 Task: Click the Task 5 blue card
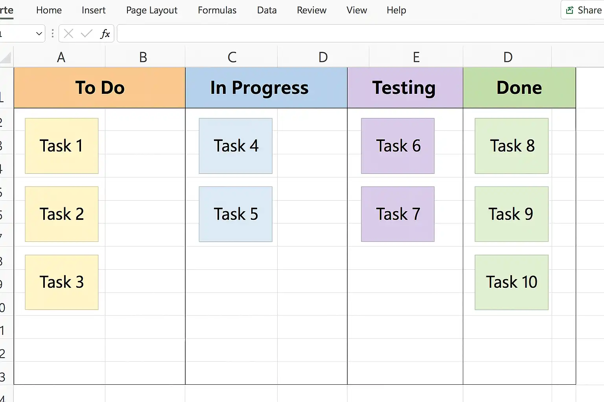[236, 214]
